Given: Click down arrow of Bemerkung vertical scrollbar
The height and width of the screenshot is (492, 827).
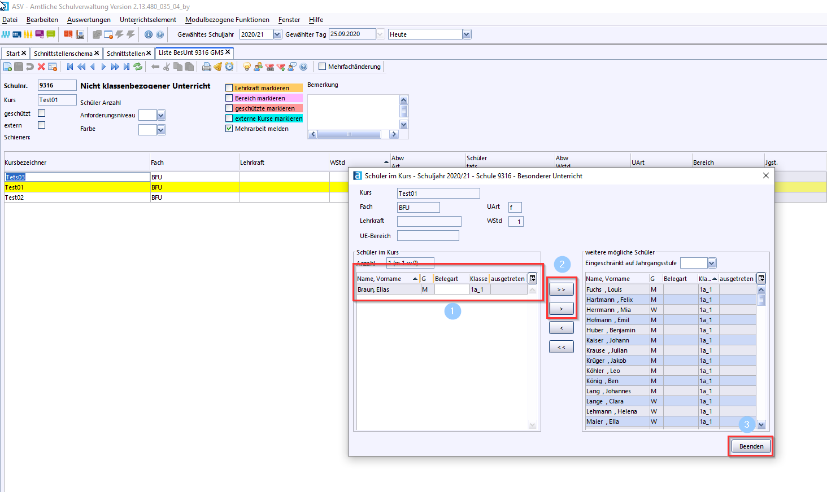Looking at the screenshot, I should click(x=404, y=125).
